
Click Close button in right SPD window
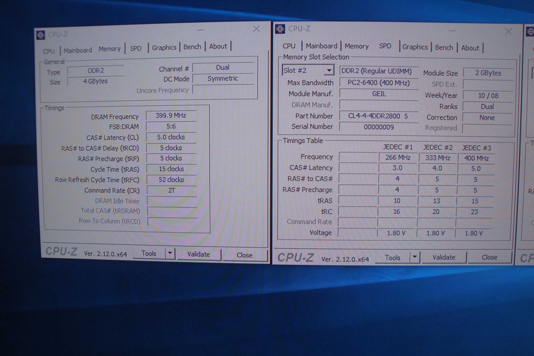[x=489, y=257]
